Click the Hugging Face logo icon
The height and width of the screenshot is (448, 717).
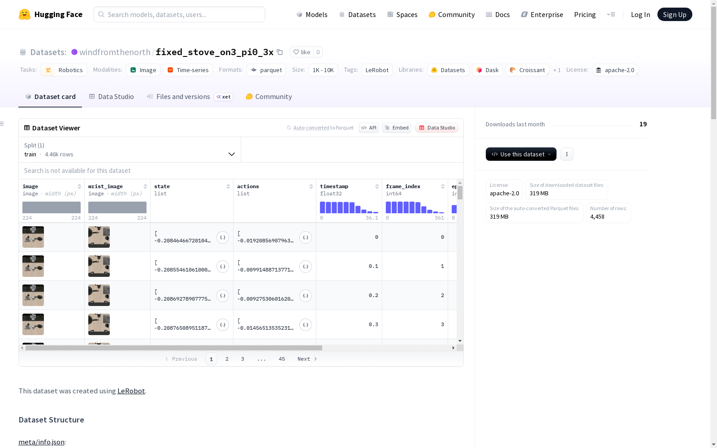click(x=25, y=14)
